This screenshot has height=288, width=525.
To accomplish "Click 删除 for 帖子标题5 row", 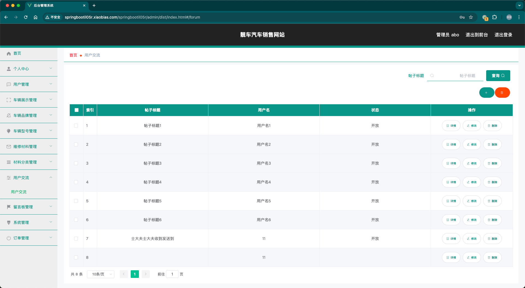I will 492,201.
